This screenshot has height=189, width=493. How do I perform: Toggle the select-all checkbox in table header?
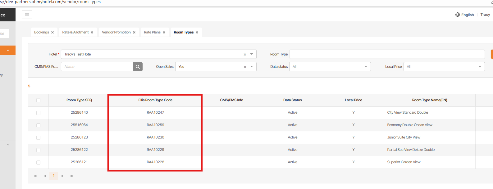point(38,100)
